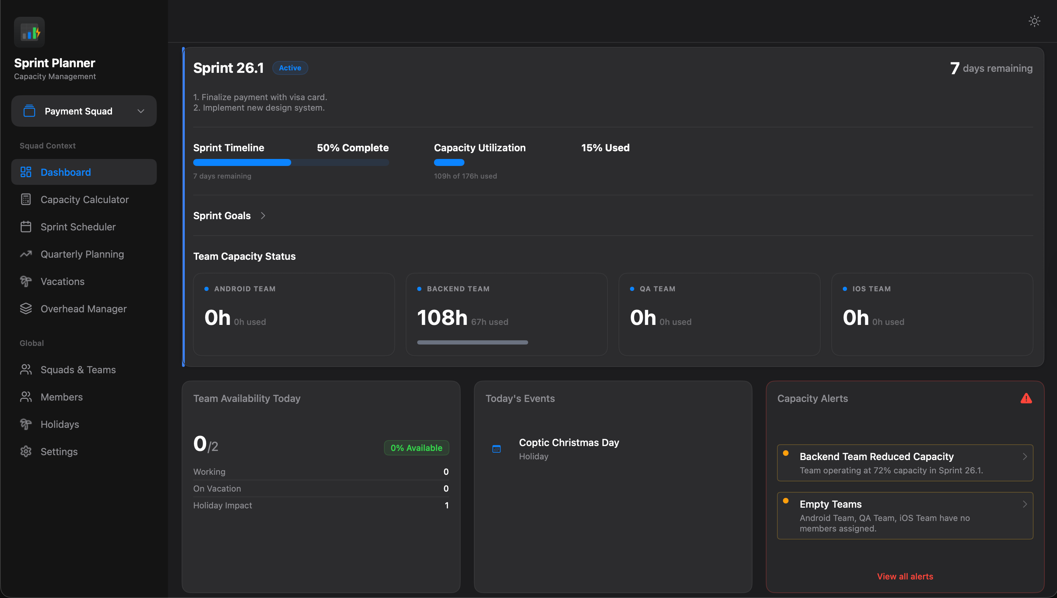The width and height of the screenshot is (1057, 598).
Task: Open Settings from the sidebar
Action: pyautogui.click(x=59, y=451)
